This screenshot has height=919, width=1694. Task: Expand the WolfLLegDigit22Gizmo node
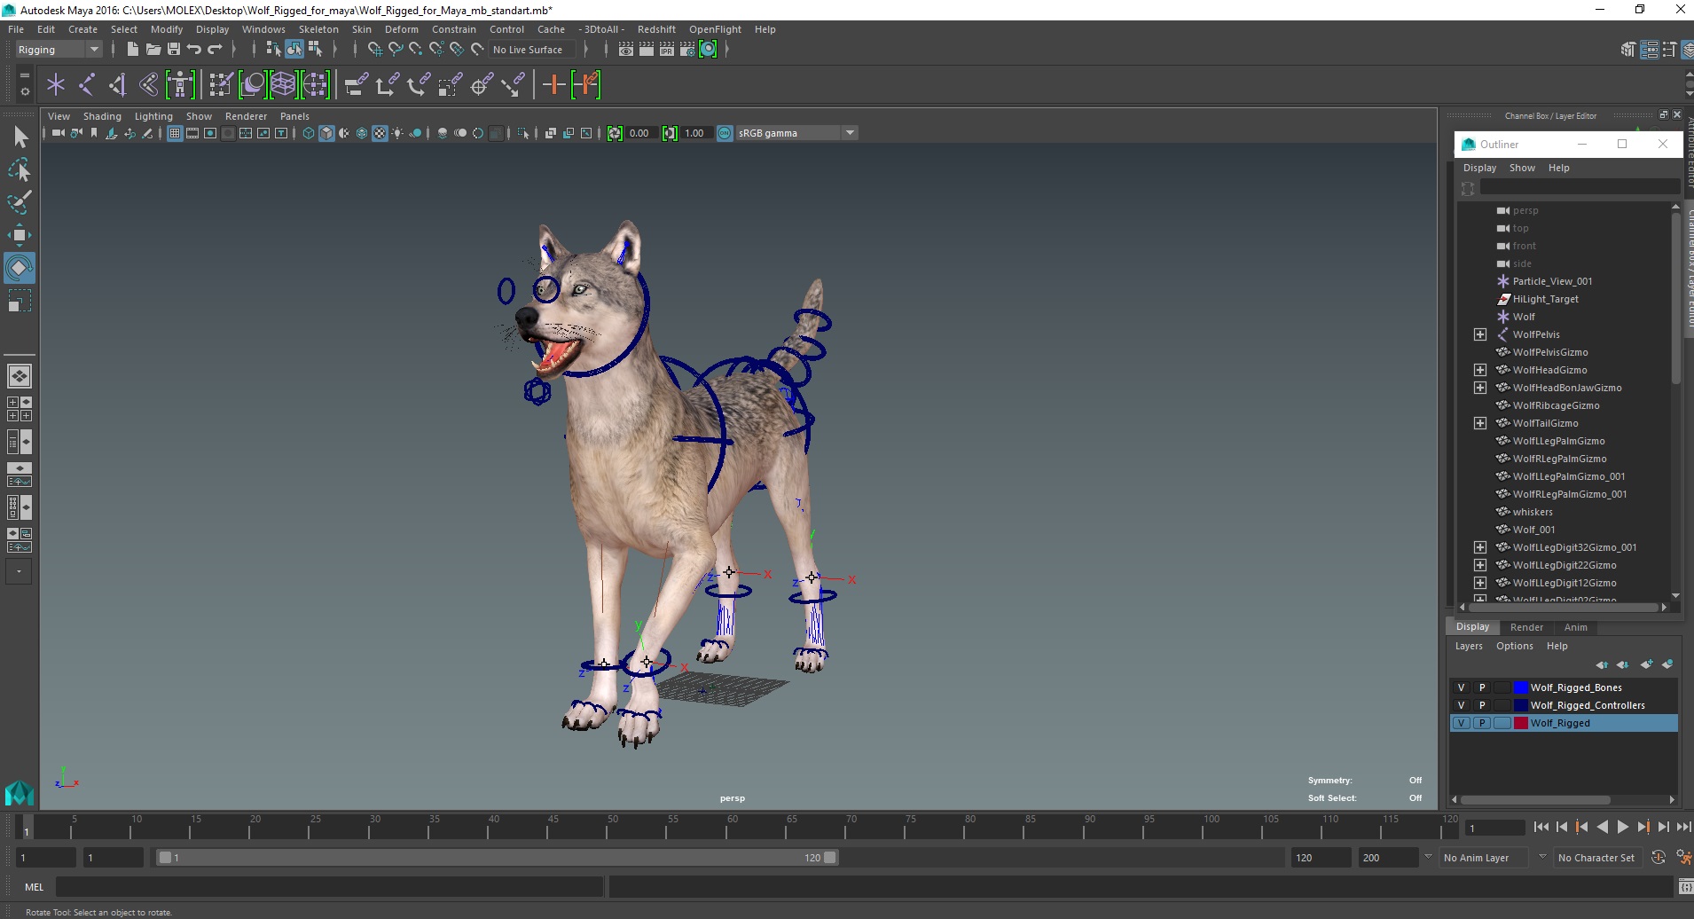[1480, 565]
